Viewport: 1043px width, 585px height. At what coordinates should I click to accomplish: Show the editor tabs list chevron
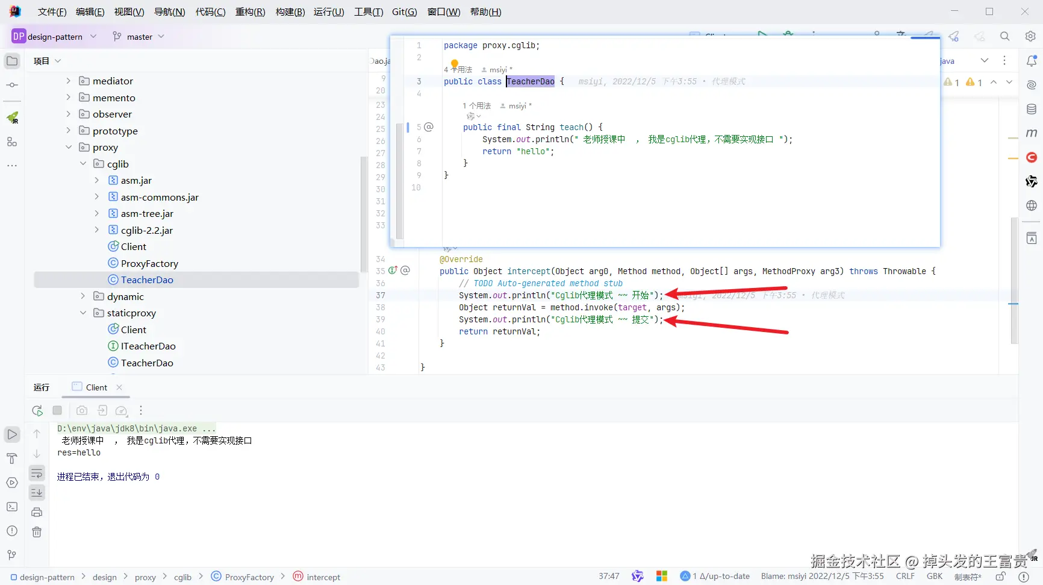pos(985,60)
